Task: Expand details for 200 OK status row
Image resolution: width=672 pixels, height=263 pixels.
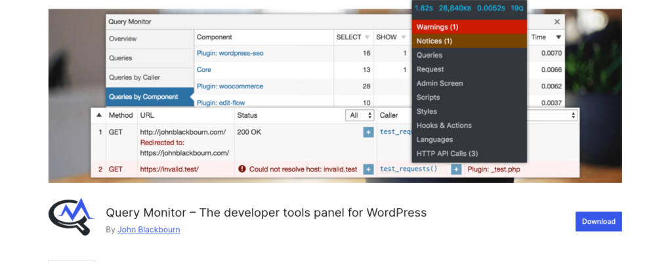Action: coord(368,132)
